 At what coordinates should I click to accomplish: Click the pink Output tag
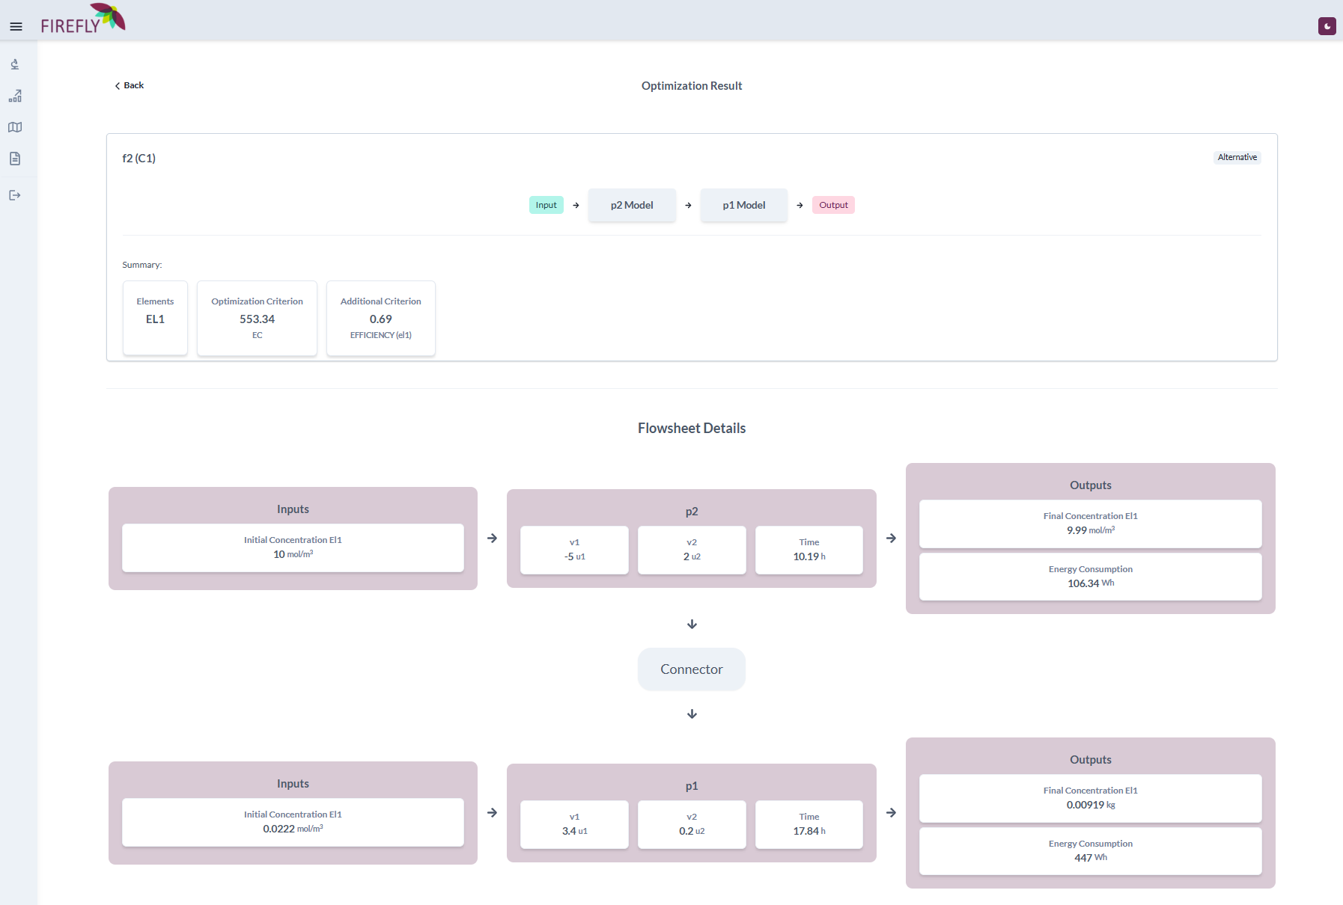click(x=833, y=205)
